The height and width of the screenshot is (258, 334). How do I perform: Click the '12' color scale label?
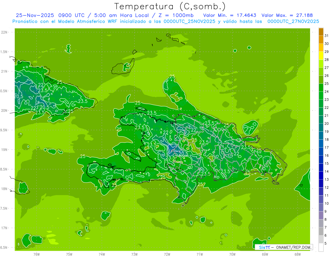pos(327,188)
